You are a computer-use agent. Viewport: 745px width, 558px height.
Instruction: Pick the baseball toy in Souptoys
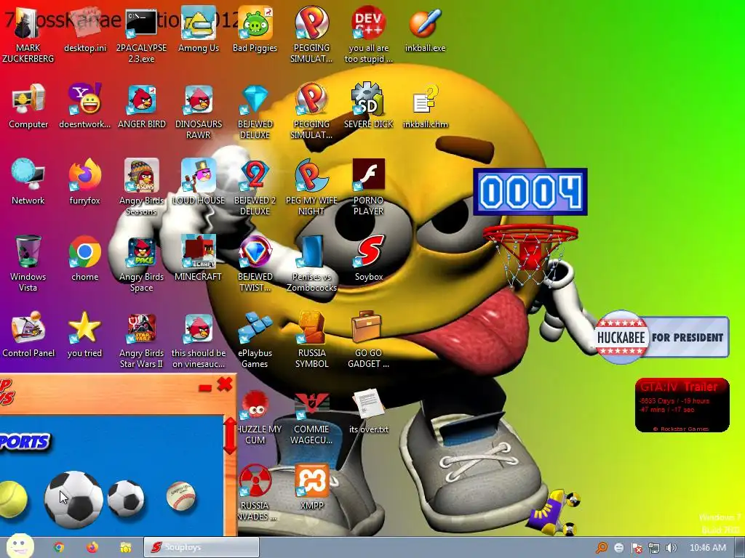pos(180,496)
